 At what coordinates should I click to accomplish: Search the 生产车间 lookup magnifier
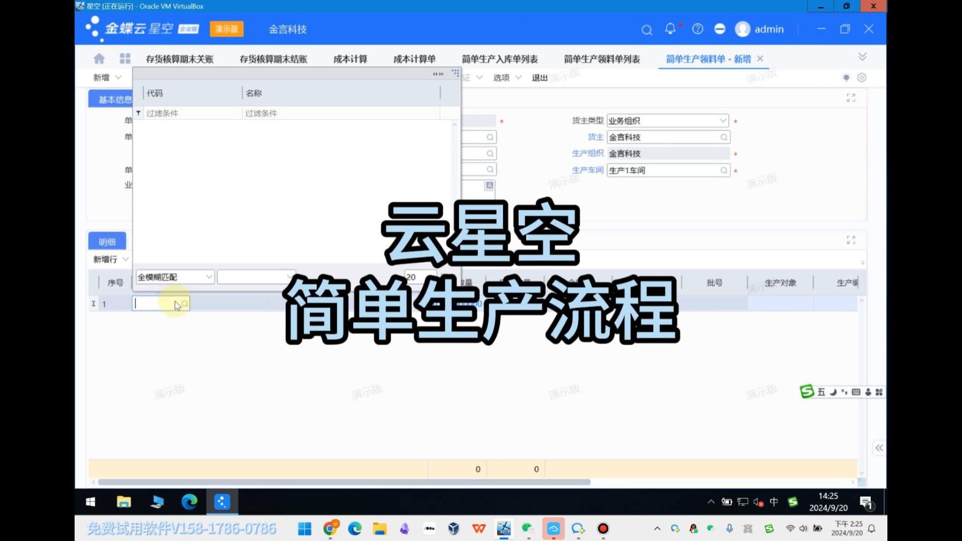[x=724, y=171]
